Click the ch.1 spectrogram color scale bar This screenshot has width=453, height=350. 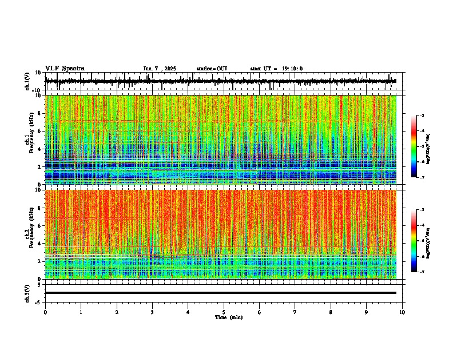coord(414,146)
